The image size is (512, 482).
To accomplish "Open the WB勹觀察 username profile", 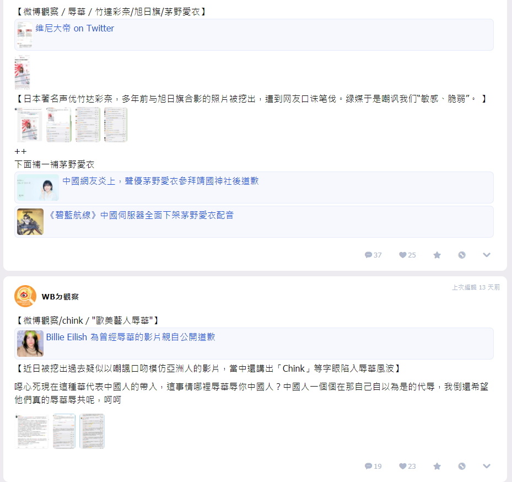I will (x=60, y=296).
